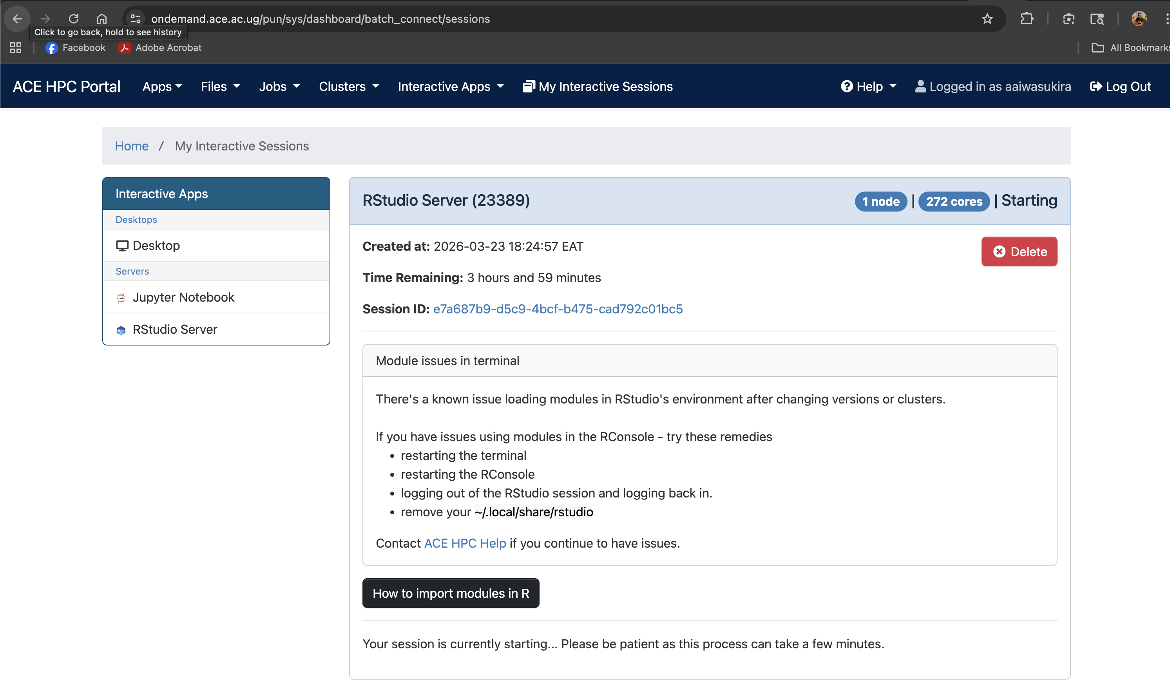This screenshot has height=691, width=1170.
Task: Click the browser home icon
Action: (x=101, y=19)
